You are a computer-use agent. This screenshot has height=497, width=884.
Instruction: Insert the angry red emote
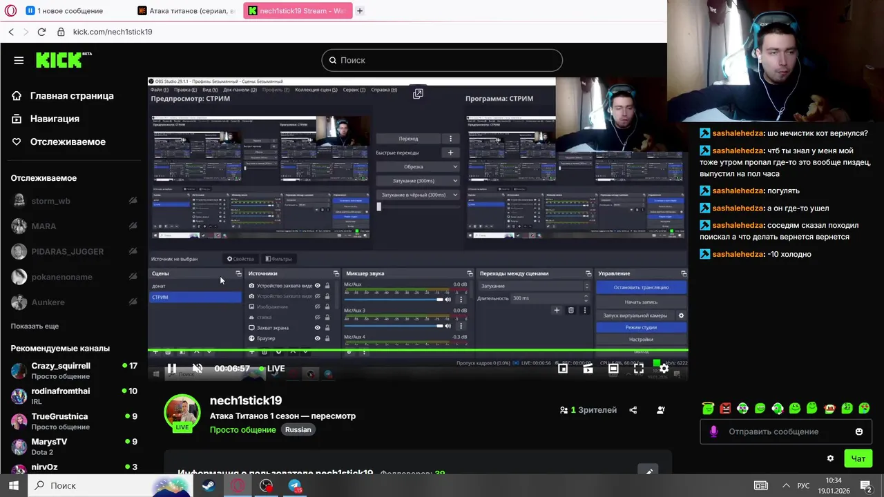[725, 409]
